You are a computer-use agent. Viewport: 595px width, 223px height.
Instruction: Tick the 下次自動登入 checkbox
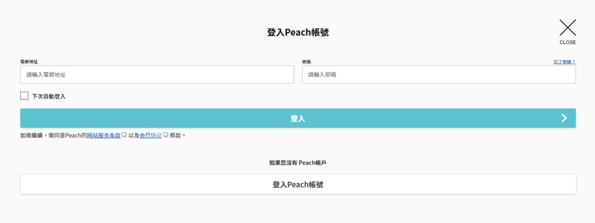point(24,96)
